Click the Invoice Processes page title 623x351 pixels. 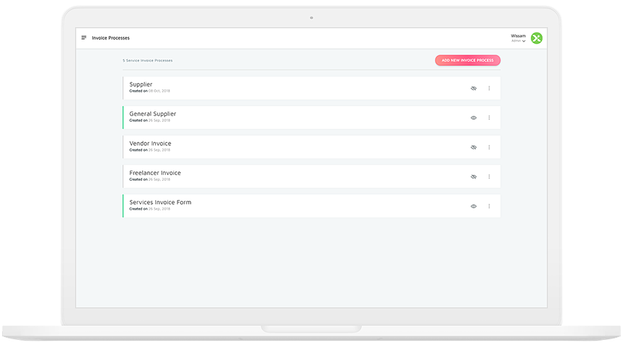(x=111, y=38)
